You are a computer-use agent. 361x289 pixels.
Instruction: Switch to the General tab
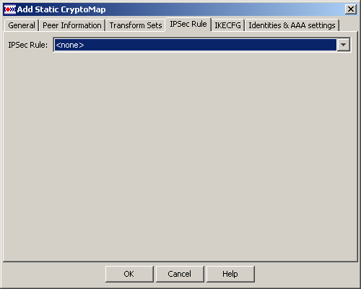22,25
